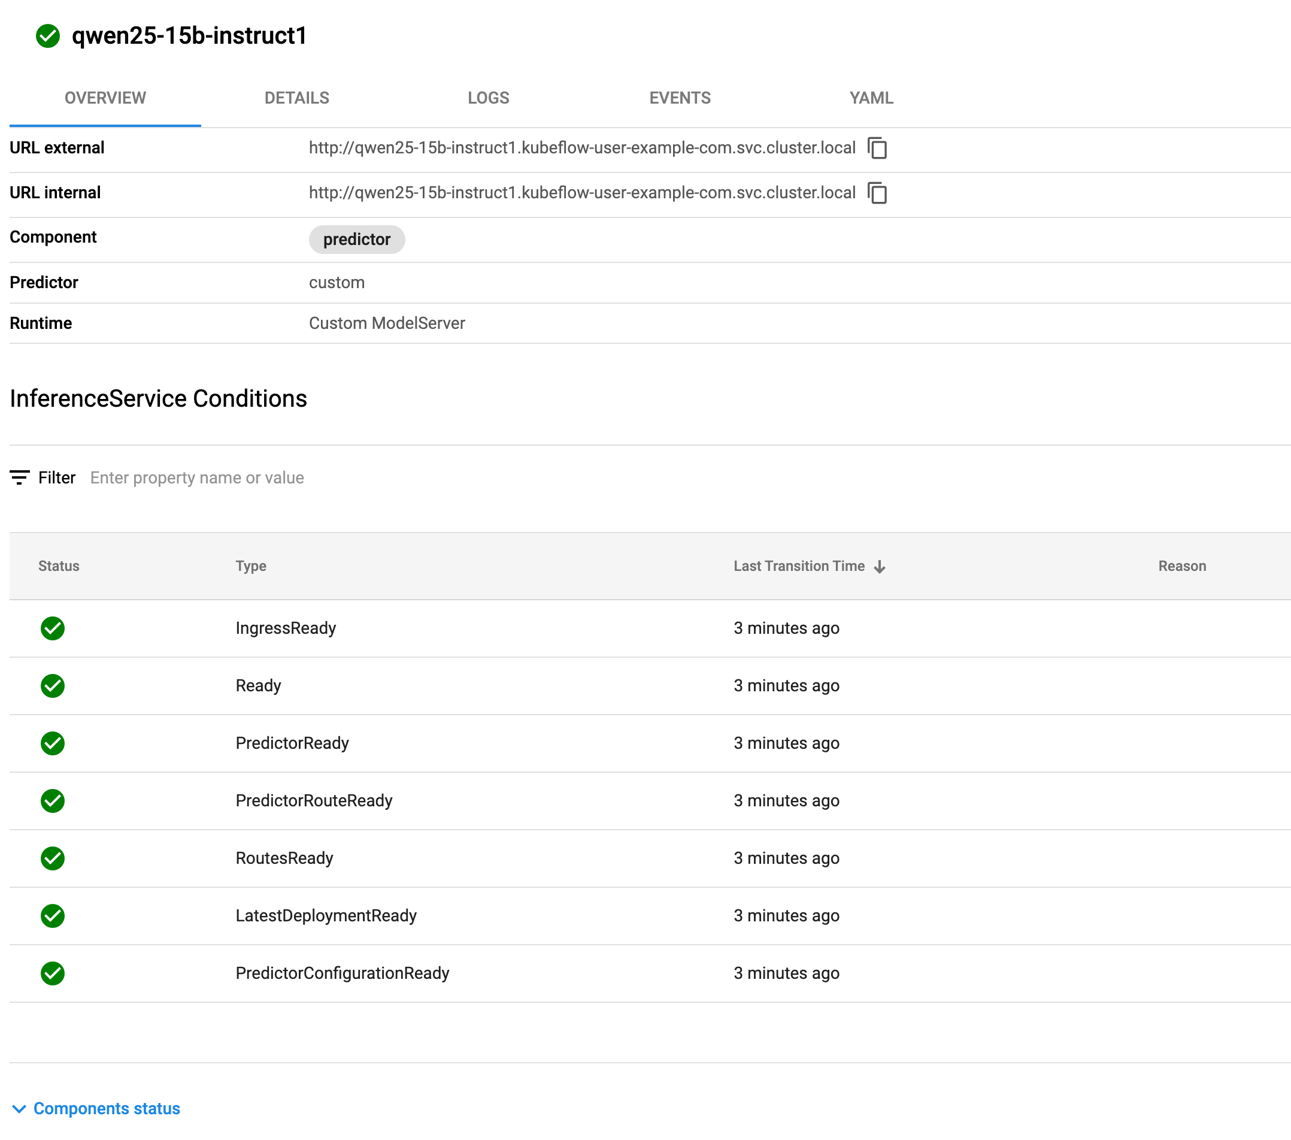The width and height of the screenshot is (1291, 1140).
Task: Select the LatestDeploymentReady condition row
Action: [x=326, y=916]
